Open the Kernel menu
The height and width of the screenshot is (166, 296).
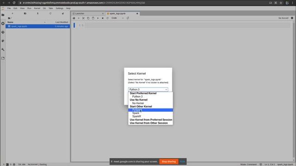pos(37,8)
